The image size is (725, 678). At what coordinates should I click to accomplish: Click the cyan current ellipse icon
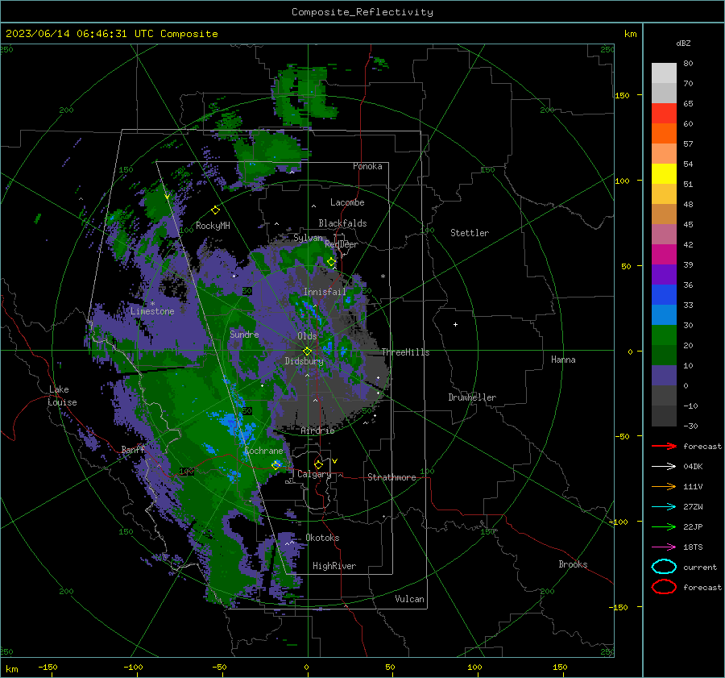[664, 567]
